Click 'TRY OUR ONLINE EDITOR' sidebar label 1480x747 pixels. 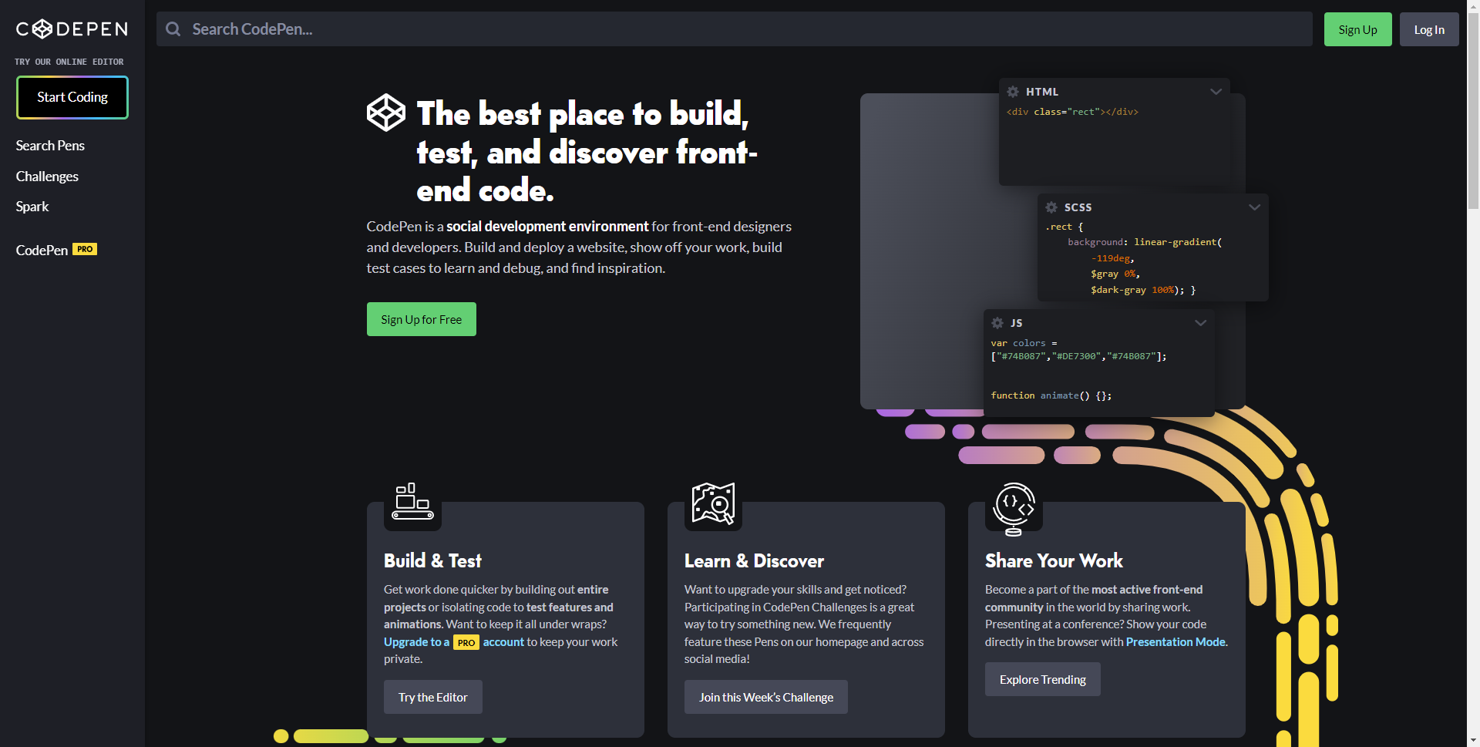[x=69, y=62]
